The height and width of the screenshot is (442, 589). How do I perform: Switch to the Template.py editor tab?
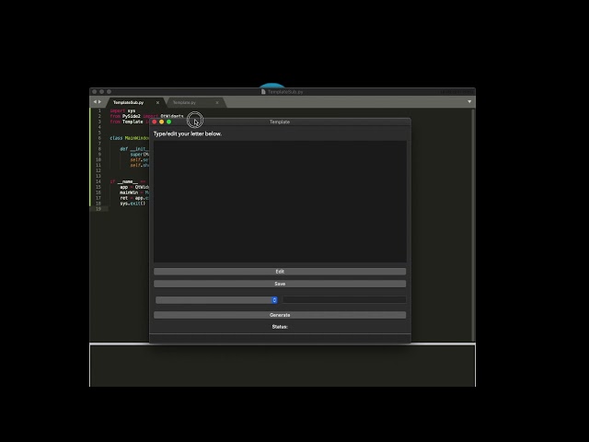point(184,102)
